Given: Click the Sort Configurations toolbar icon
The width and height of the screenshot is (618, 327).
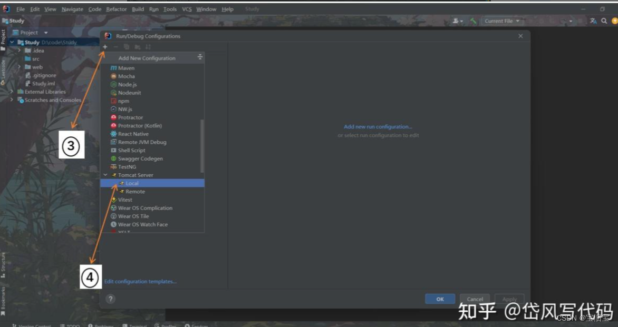Looking at the screenshot, I should (148, 47).
